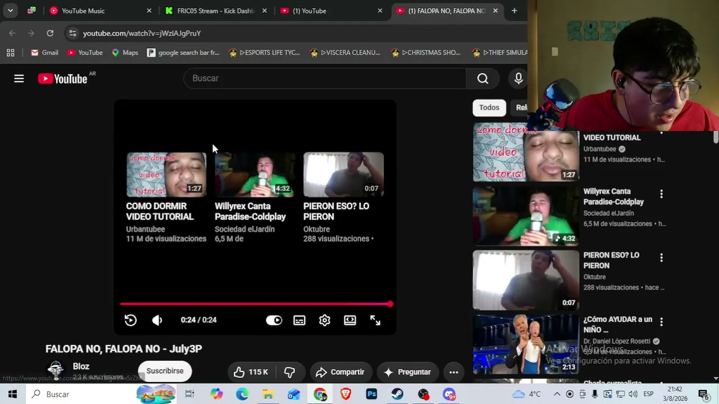Viewport: 719px width, 404px height.
Task: Open options menu for ¿Cómo AYUDAR a un NIÑO video
Action: [661, 322]
